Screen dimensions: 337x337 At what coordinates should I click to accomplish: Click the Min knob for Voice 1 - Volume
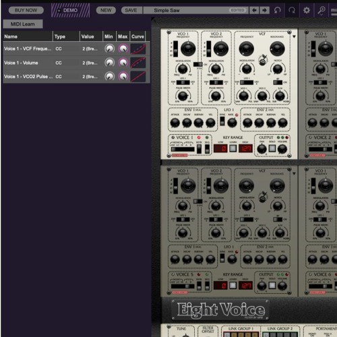[110, 63]
